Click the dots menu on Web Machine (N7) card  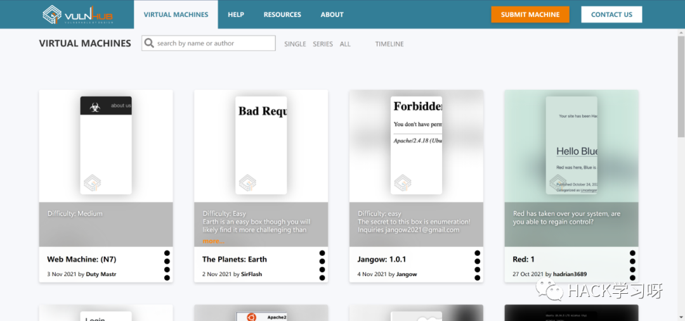click(167, 265)
